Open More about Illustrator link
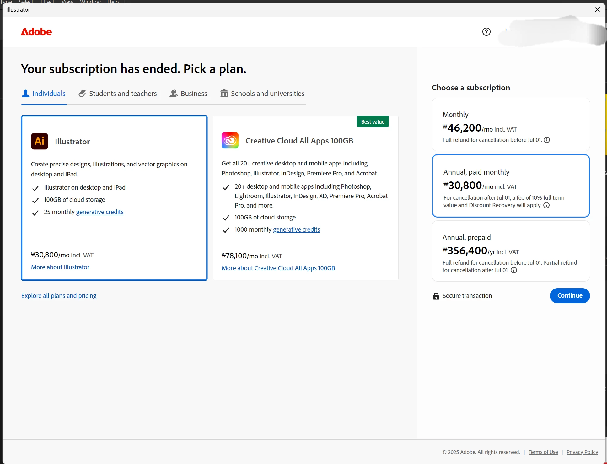Image resolution: width=607 pixels, height=464 pixels. click(x=60, y=267)
